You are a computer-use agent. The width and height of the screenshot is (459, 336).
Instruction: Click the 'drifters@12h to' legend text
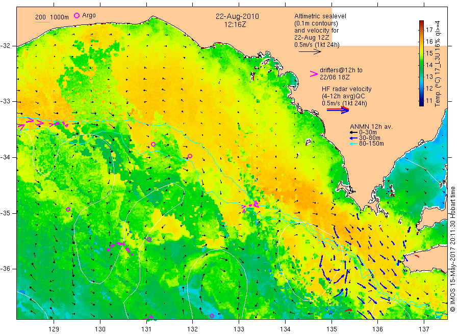pyautogui.click(x=341, y=70)
